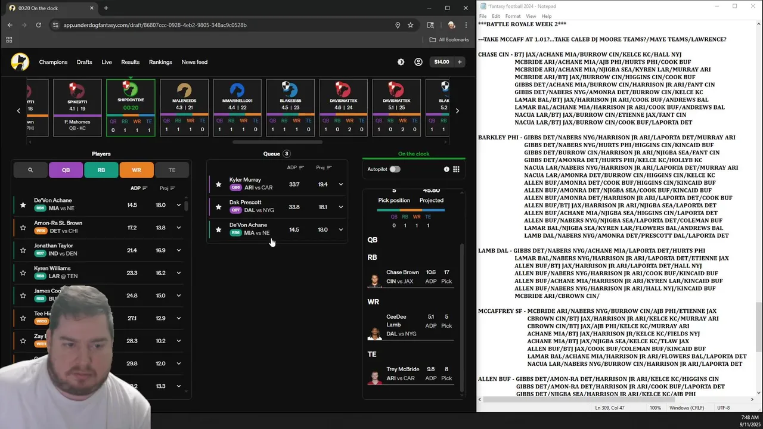Open the user account profile icon
Image resolution: width=763 pixels, height=429 pixels.
click(x=418, y=62)
